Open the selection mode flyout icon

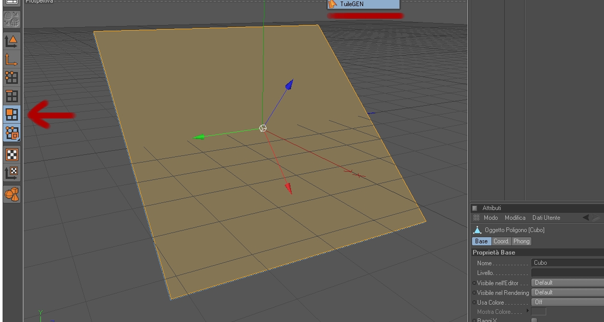point(12,133)
